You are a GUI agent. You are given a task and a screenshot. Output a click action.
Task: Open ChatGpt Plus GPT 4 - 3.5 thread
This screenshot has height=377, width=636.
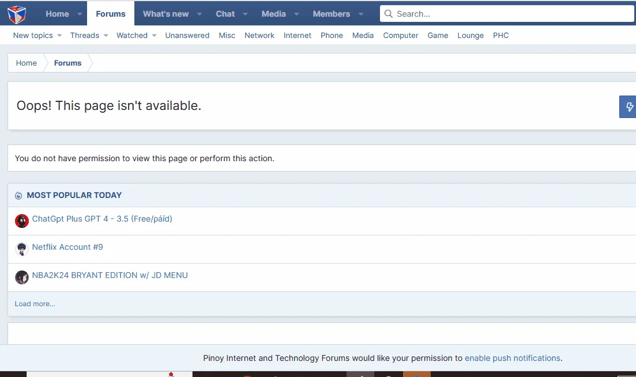pyautogui.click(x=102, y=219)
